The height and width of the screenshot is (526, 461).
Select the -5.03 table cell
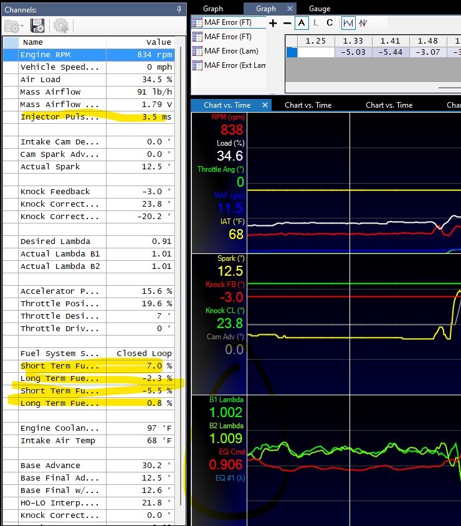[353, 52]
